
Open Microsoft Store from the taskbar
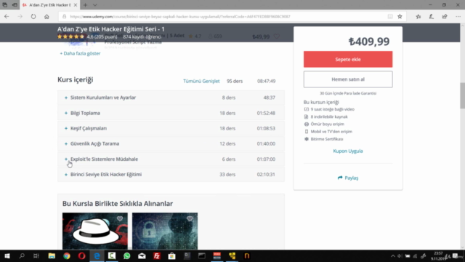[171, 255]
